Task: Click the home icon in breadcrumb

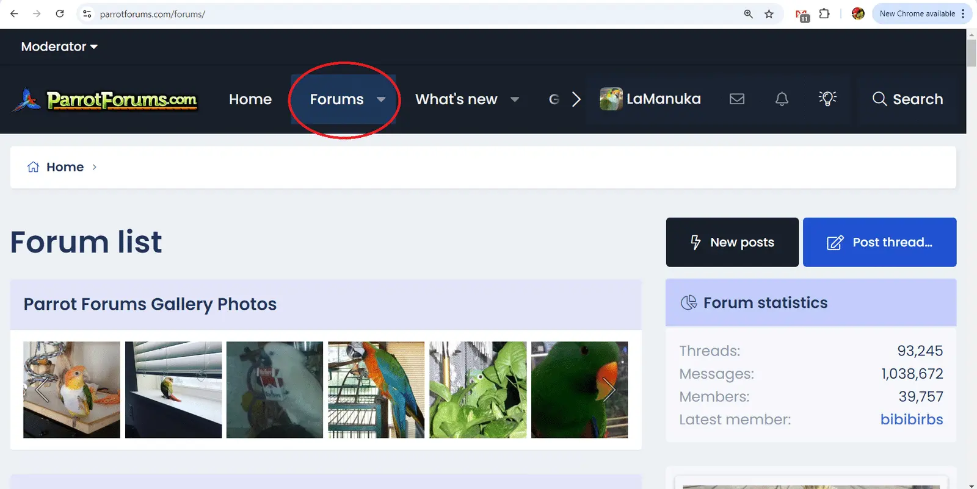Action: click(33, 167)
